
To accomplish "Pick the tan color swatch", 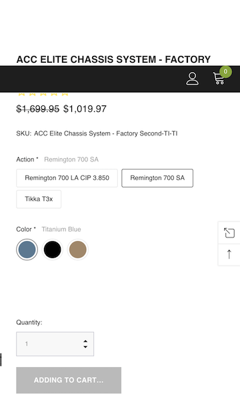I will point(78,250).
